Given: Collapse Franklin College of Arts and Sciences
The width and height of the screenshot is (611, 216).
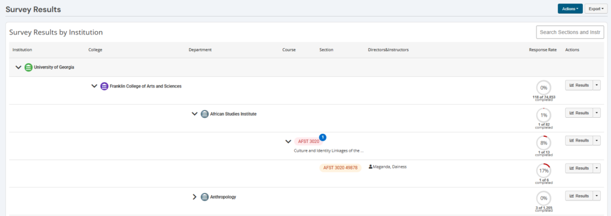Looking at the screenshot, I should 94,86.
